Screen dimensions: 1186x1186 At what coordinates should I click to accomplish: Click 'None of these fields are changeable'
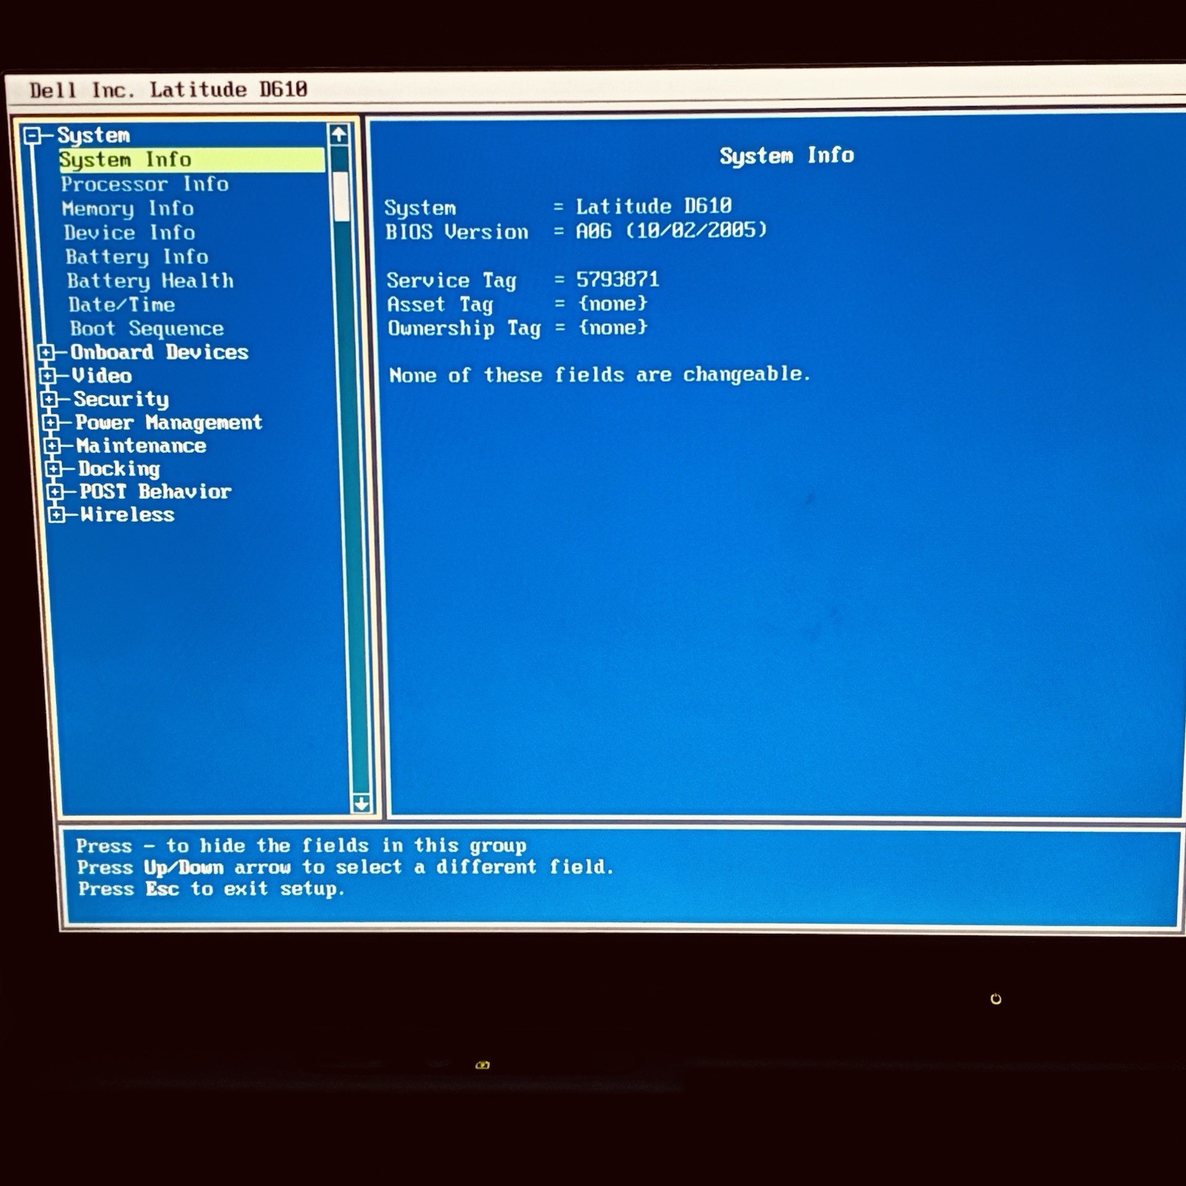pos(600,374)
